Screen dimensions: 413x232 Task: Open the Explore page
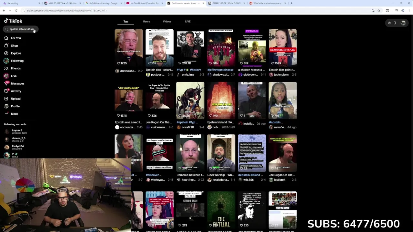[13, 53]
